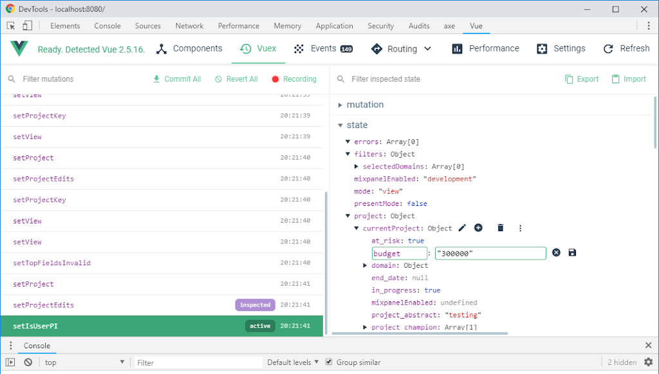Click the trash delete icon for currentProject
659x374 pixels.
click(500, 228)
